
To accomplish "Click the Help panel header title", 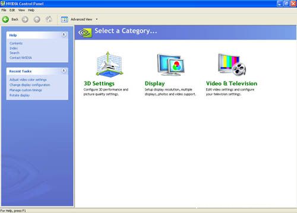I will click(13, 35).
